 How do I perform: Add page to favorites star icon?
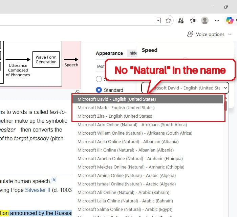(x=168, y=20)
